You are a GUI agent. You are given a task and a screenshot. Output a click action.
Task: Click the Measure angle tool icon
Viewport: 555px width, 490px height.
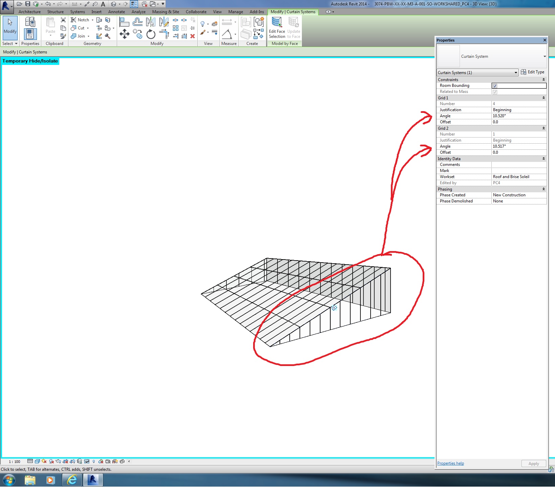point(227,34)
